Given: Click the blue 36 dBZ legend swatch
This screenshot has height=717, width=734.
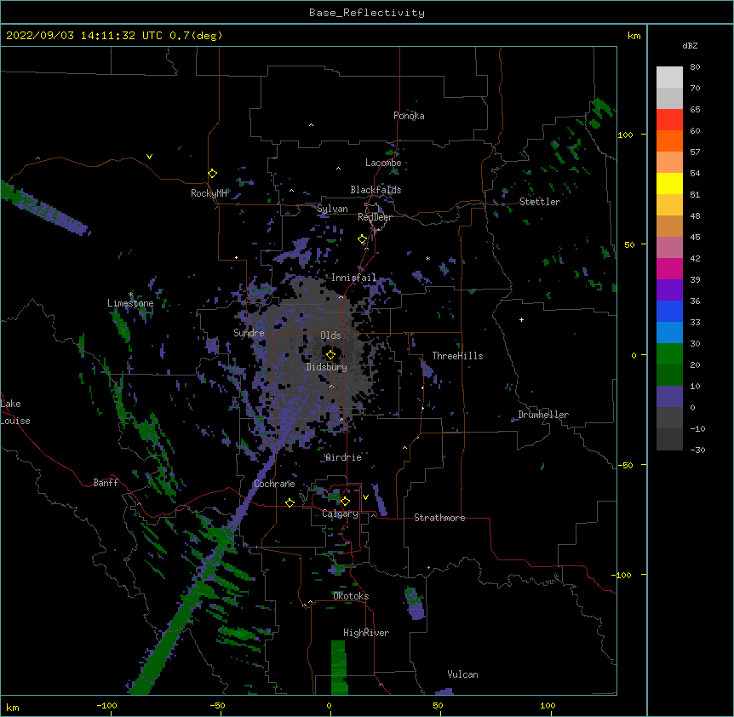Looking at the screenshot, I should coord(669,311).
